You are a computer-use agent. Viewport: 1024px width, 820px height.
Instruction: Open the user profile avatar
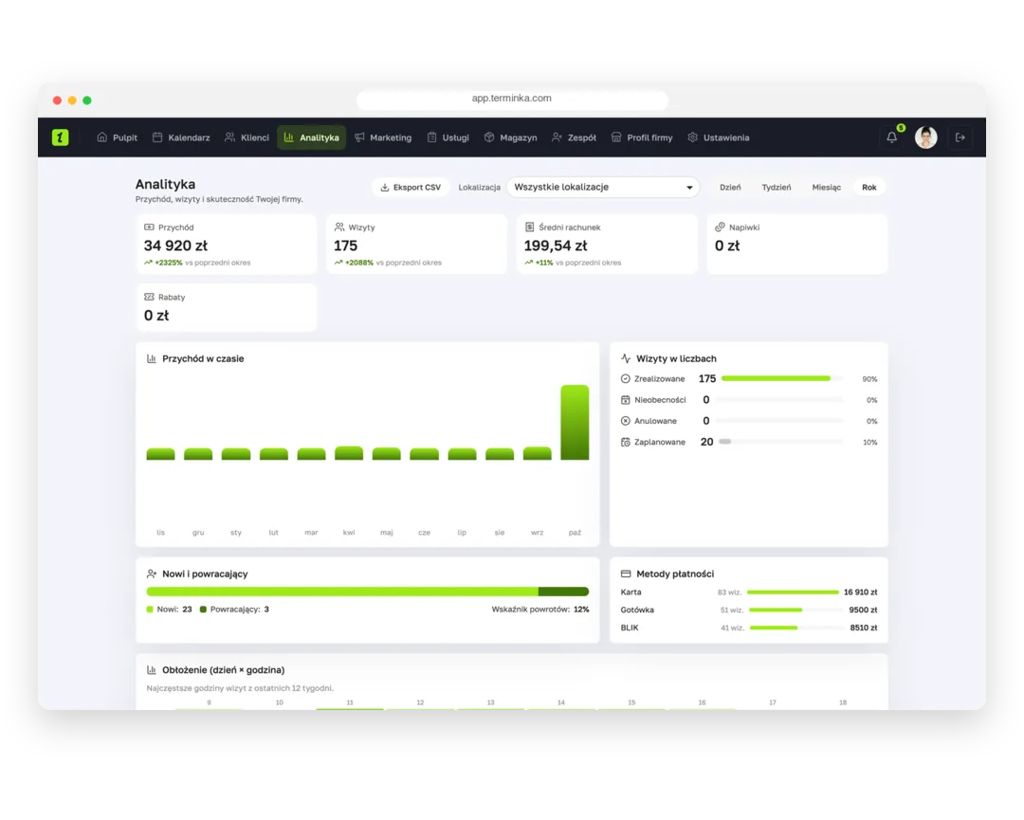[925, 137]
